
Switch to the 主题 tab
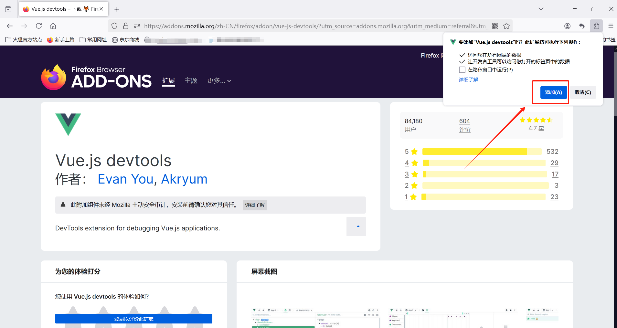pos(191,80)
